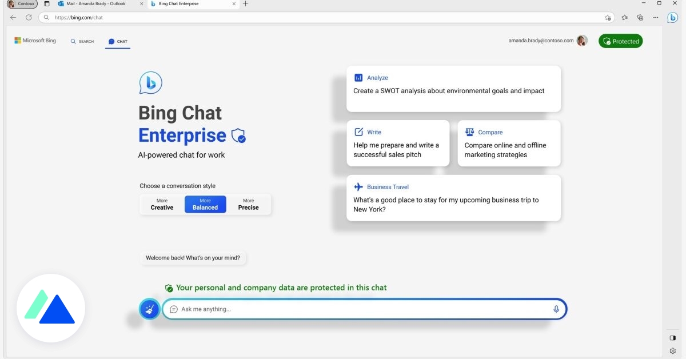Click the green Protected button

pyautogui.click(x=620, y=41)
